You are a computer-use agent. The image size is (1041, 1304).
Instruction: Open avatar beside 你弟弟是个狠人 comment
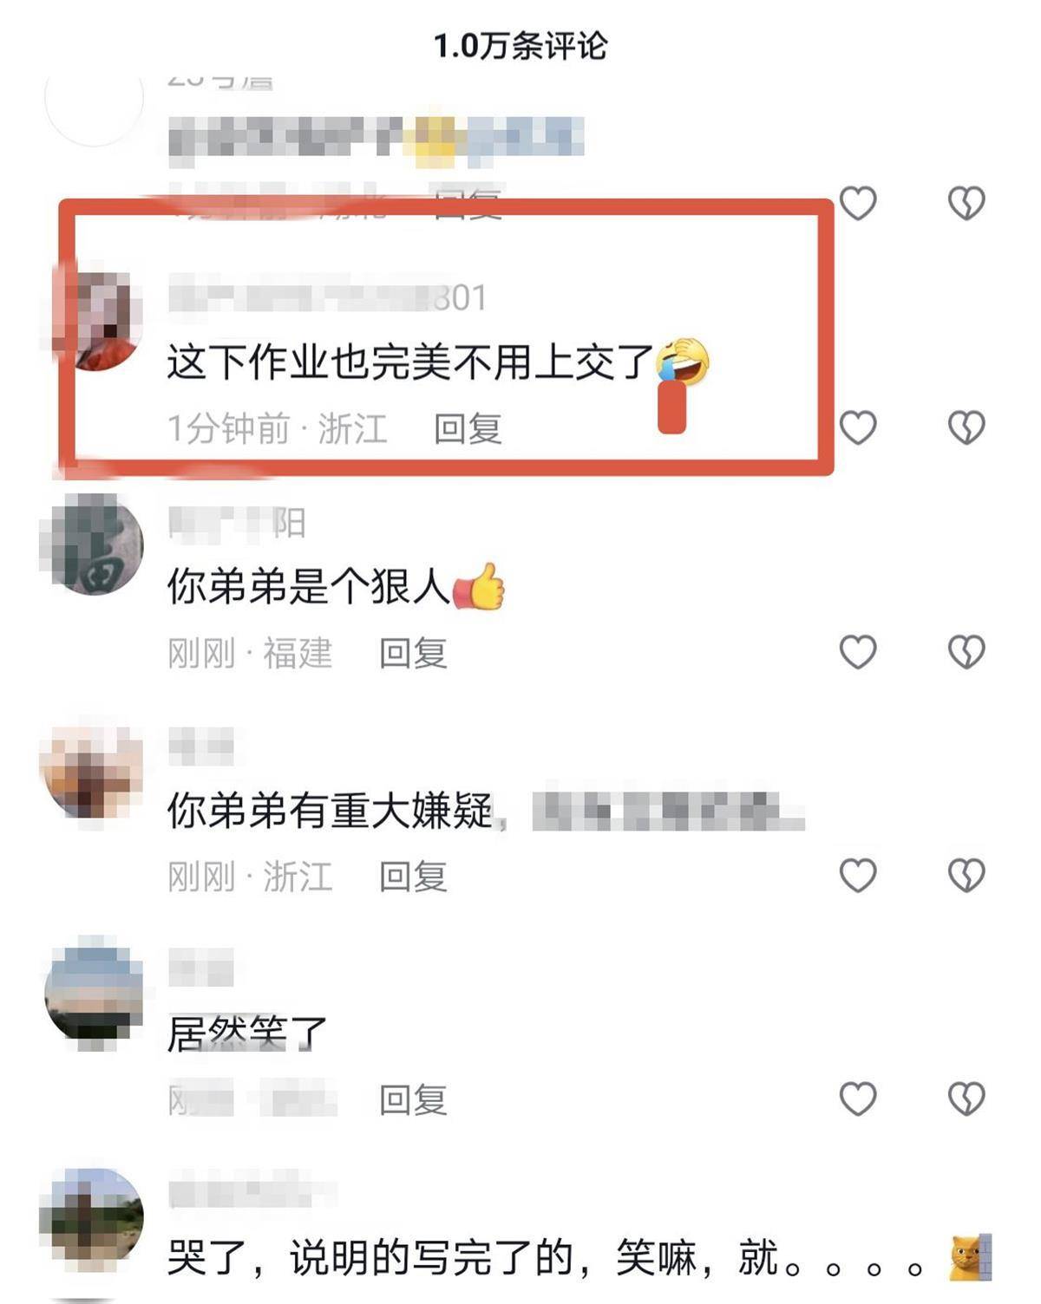coord(94,544)
